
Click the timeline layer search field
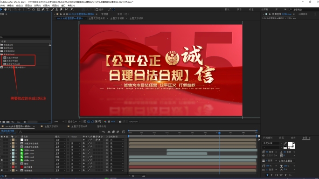coord(59,132)
